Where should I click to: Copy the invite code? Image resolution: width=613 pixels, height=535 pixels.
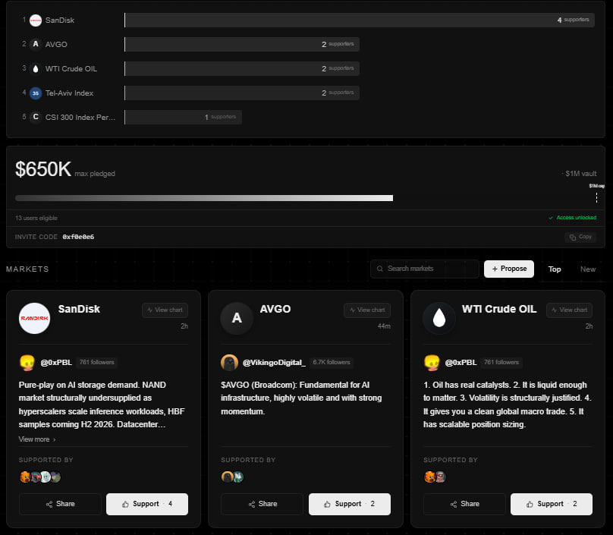tap(580, 237)
